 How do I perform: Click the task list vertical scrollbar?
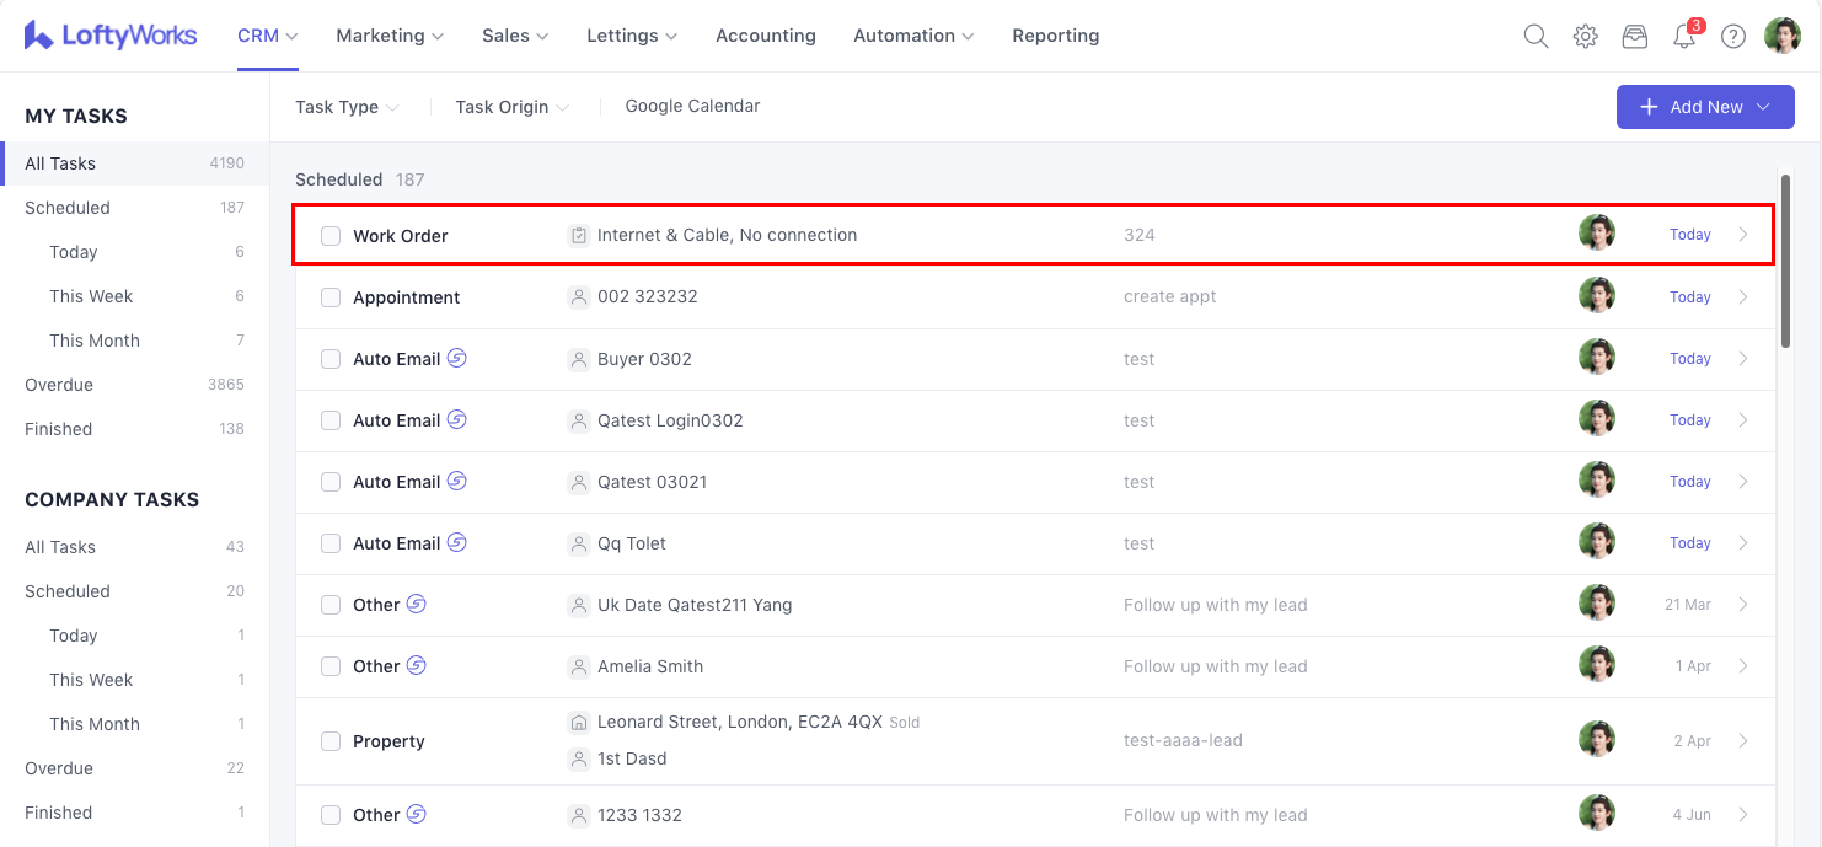1785,262
